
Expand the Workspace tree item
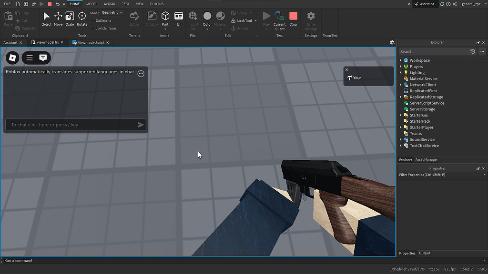(401, 60)
